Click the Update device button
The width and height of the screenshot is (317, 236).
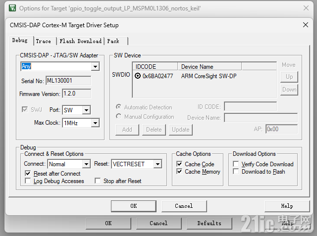coord(180,130)
